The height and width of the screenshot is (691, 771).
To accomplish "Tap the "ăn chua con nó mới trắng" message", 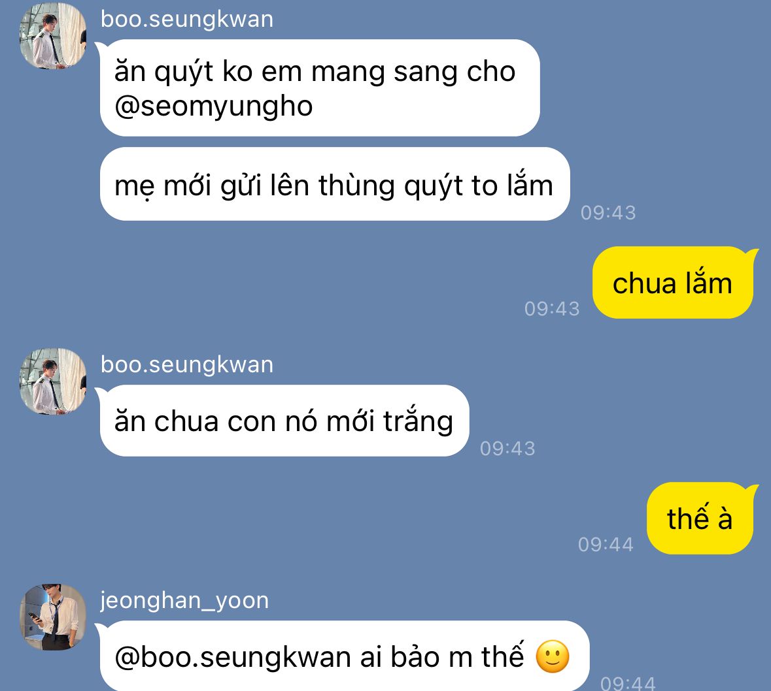I will pos(284,421).
